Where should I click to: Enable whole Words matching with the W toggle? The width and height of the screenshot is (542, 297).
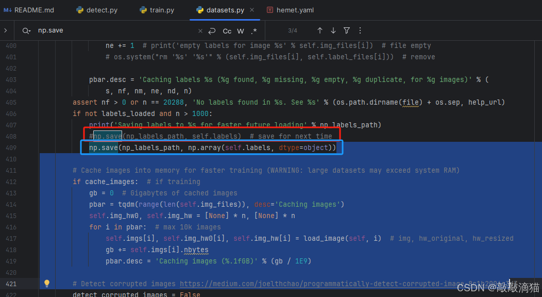pyautogui.click(x=240, y=30)
